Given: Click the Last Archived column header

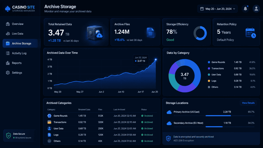Looking at the screenshot, I should click(x=119, y=109).
